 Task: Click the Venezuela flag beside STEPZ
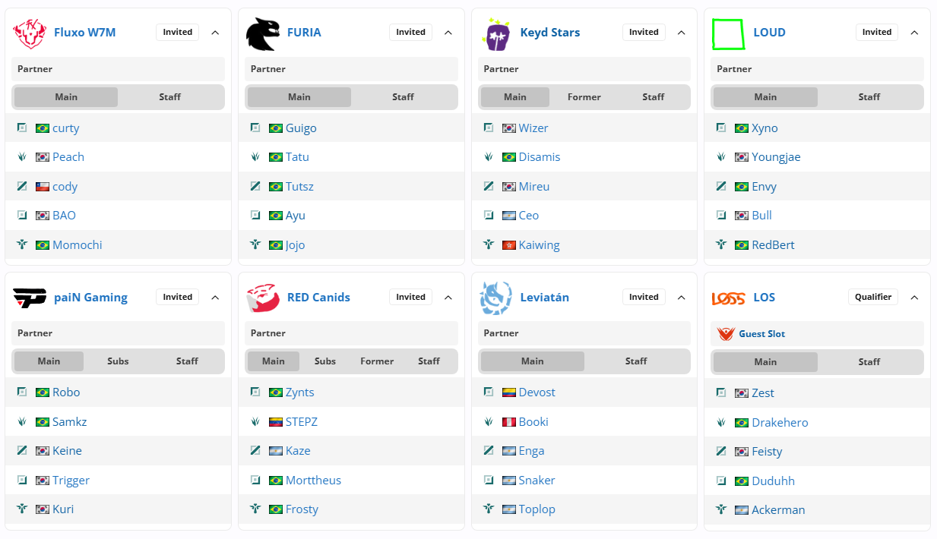pos(276,422)
